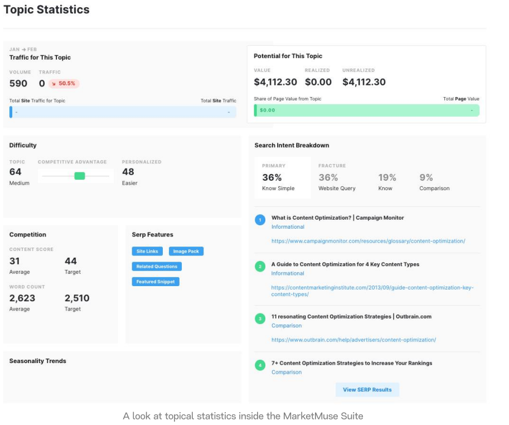The height and width of the screenshot is (425, 509).
Task: Click the blue Total Site Traffic bar
Action: point(123,112)
